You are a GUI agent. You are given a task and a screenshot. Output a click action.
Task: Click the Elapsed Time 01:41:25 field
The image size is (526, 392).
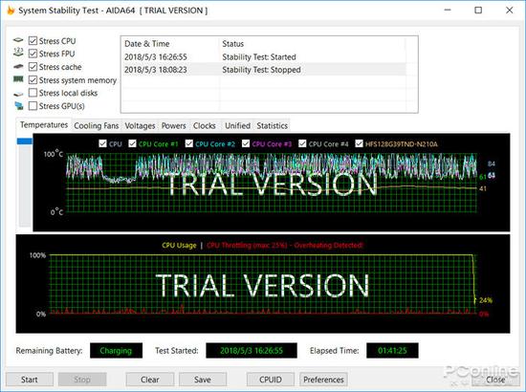click(392, 351)
